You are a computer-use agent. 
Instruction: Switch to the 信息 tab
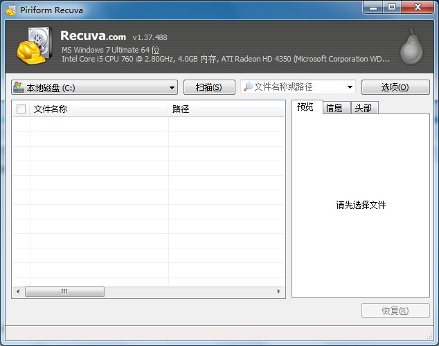coord(334,108)
